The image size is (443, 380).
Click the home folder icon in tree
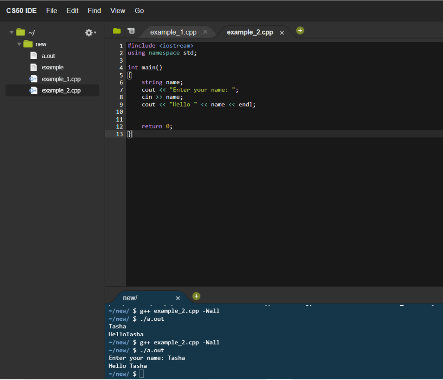click(21, 32)
